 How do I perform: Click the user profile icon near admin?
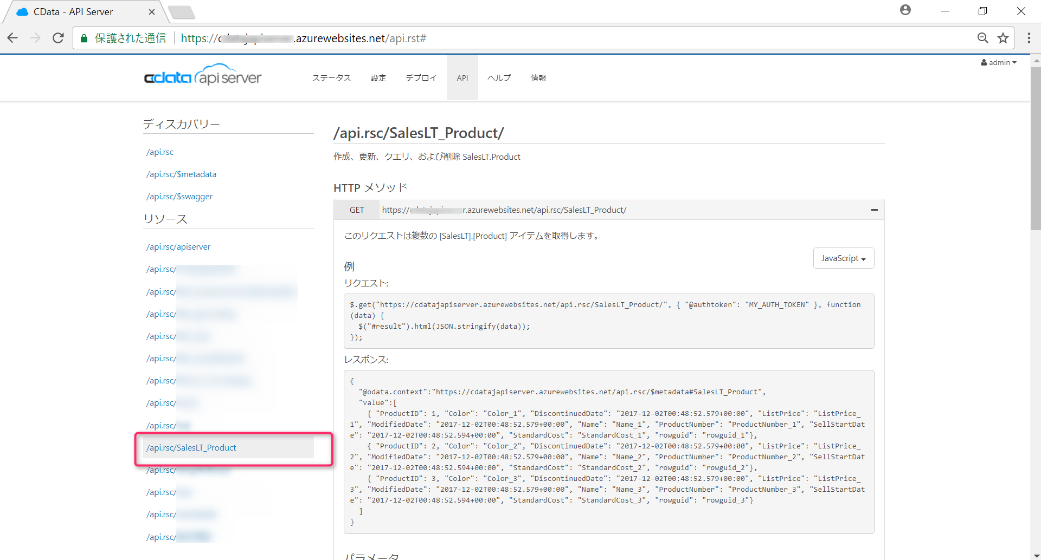tap(905, 10)
